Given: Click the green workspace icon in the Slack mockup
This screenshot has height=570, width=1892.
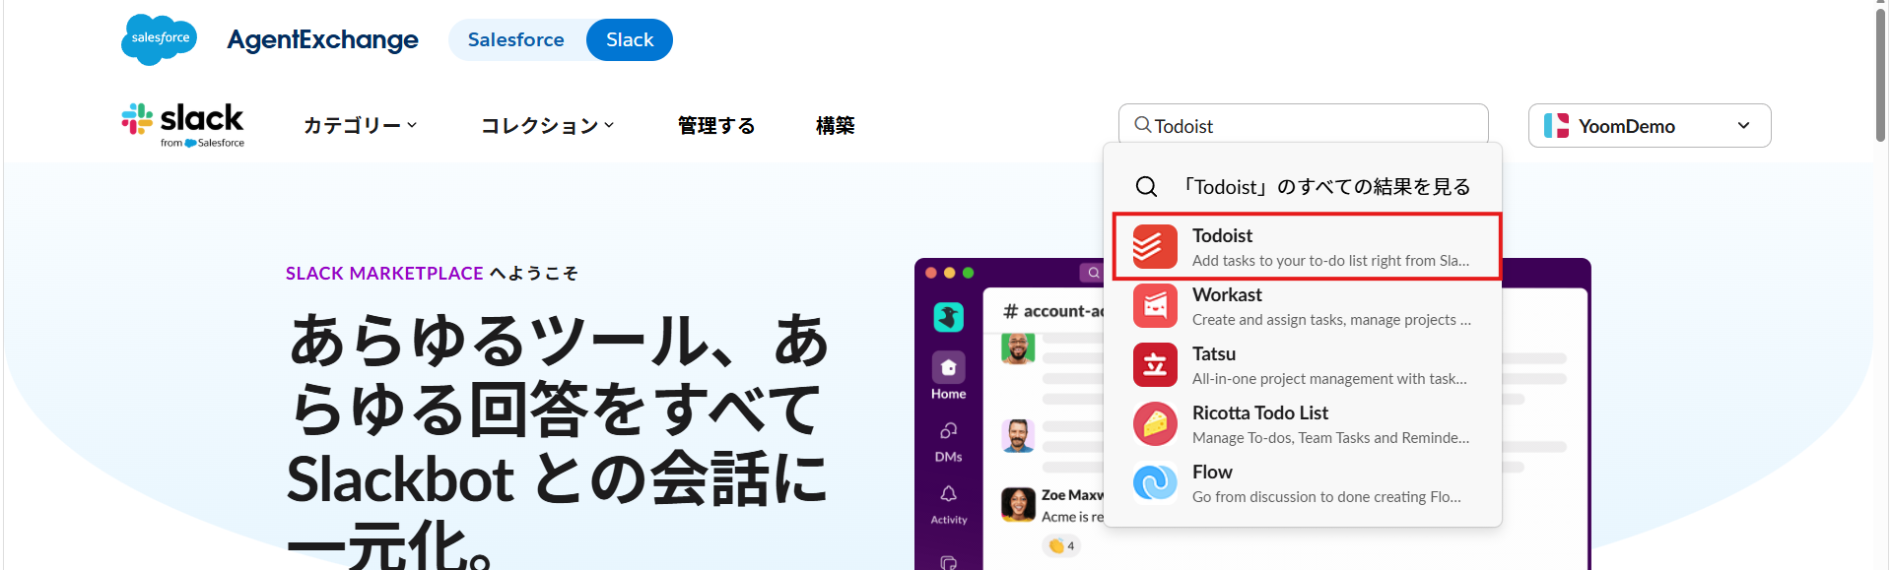Looking at the screenshot, I should tap(948, 317).
